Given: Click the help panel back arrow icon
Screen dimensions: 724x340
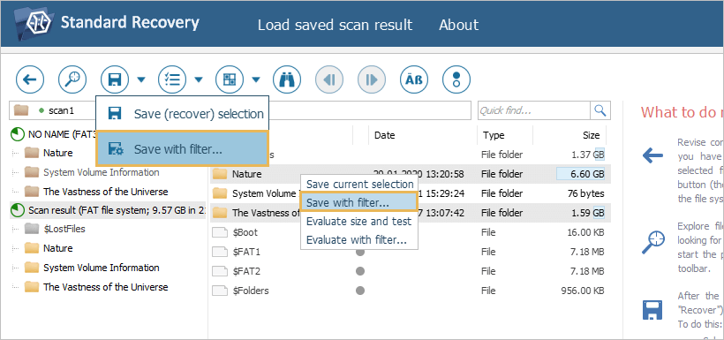Looking at the screenshot, I should (x=652, y=155).
